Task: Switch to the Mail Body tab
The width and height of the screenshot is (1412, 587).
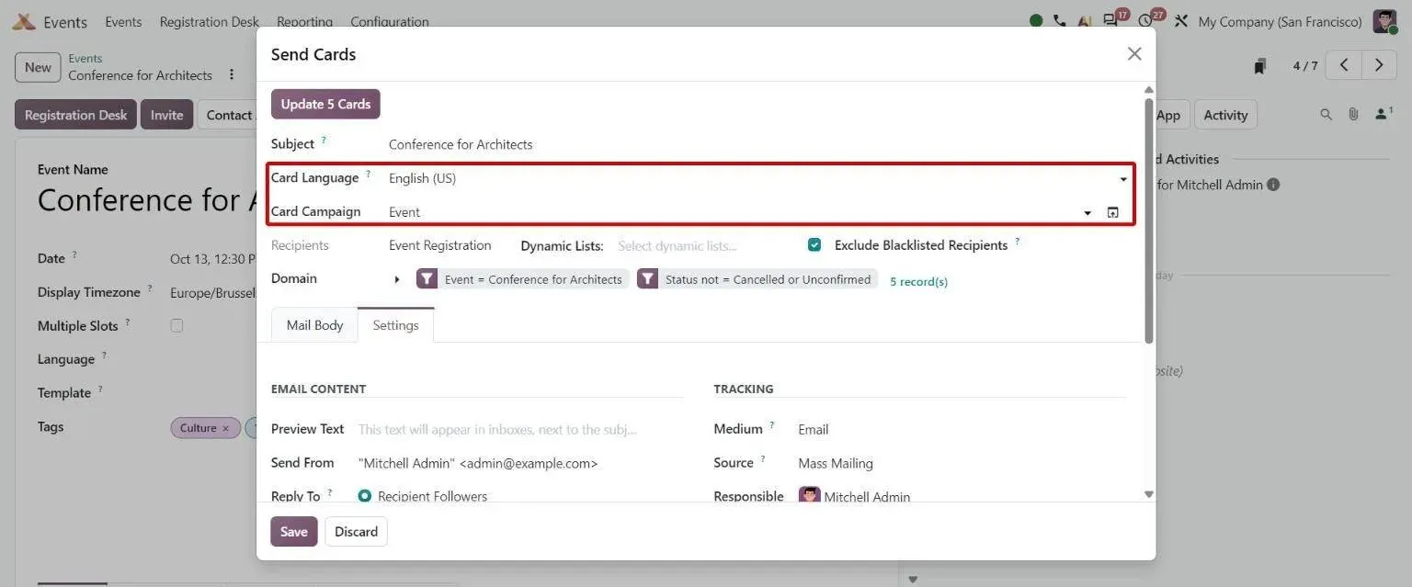Action: click(x=314, y=325)
